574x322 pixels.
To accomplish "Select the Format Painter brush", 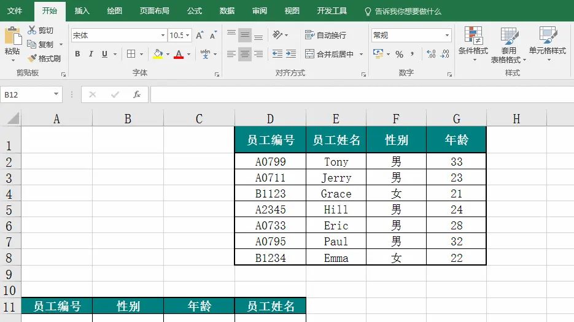I will (32, 58).
